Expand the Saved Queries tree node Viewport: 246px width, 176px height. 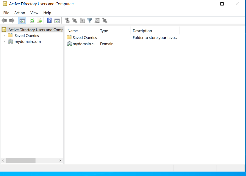click(x=4, y=36)
